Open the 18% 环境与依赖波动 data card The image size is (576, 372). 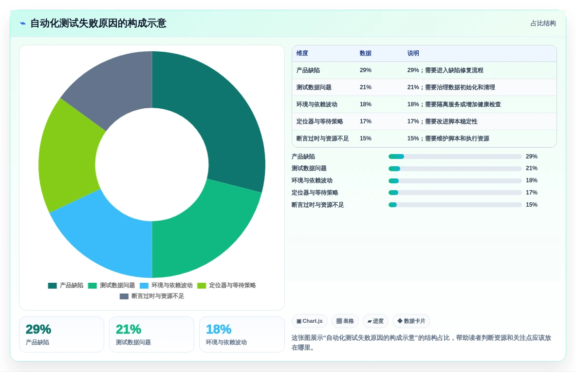[x=242, y=334]
